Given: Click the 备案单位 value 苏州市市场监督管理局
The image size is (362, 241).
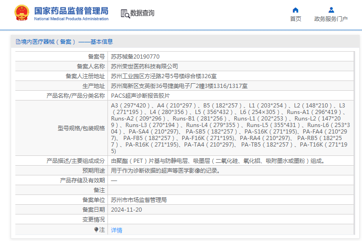Looking at the screenshot, I should (139, 200).
